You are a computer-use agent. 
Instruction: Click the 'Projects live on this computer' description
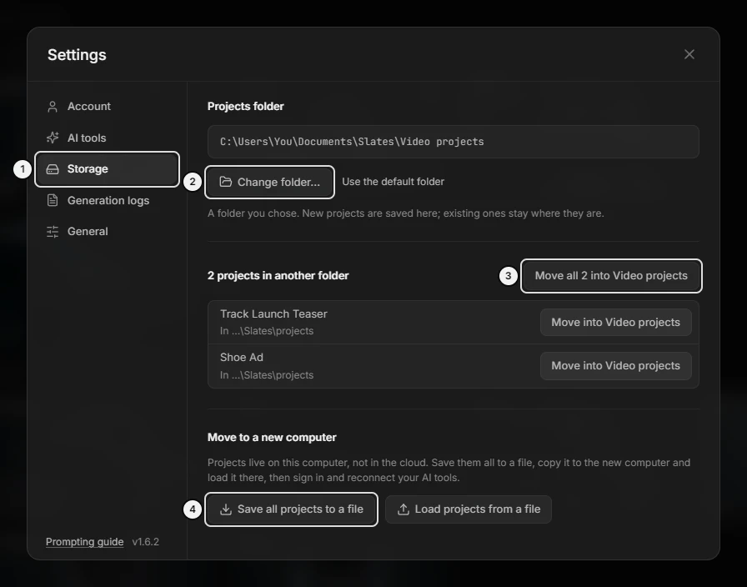tap(449, 469)
